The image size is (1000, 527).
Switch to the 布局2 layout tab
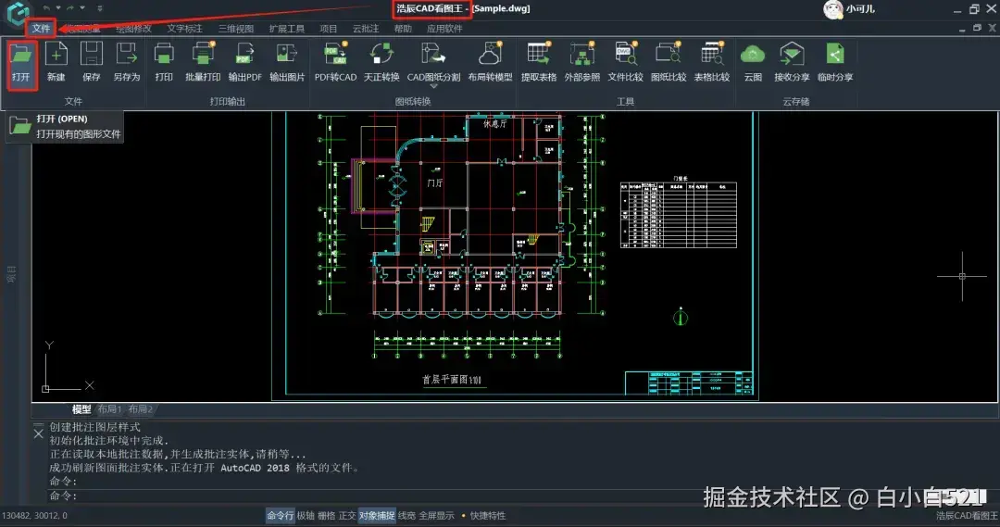coord(141,409)
